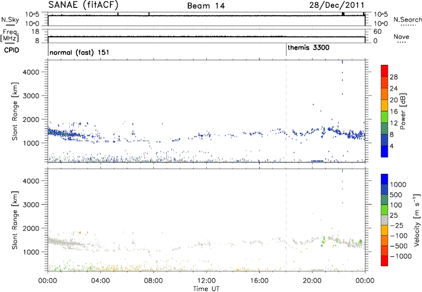Click the 'normal (fast) 151' CPID label
Image resolution: width=422 pixels, height=292 pixels.
pos(80,52)
